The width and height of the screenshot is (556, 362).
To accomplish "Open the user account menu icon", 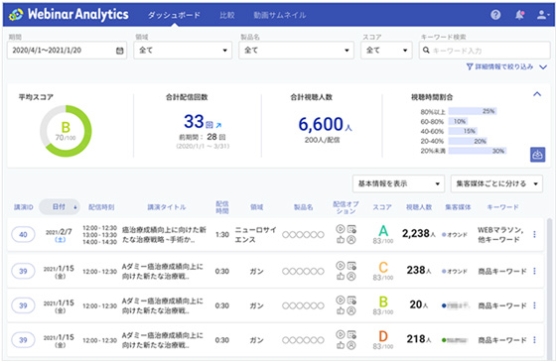I will pyautogui.click(x=542, y=15).
